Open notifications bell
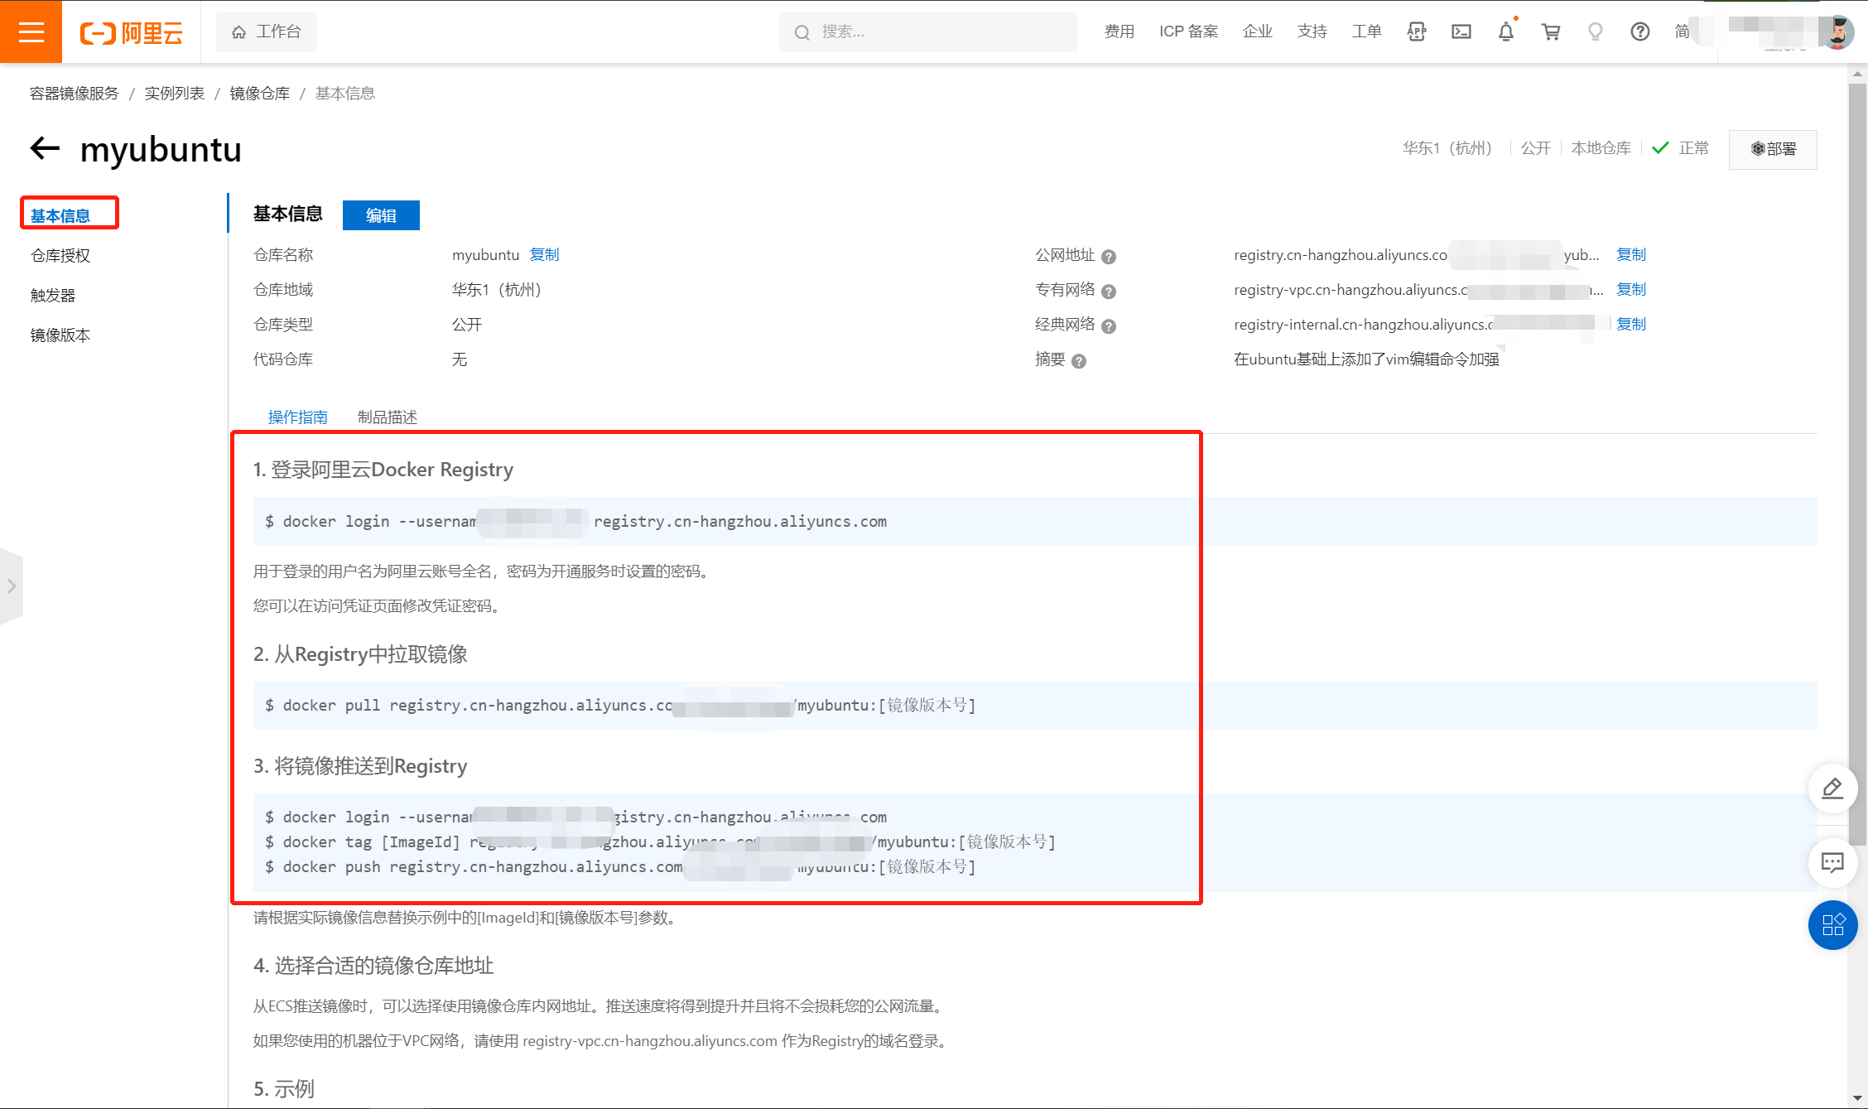1868x1109 pixels. click(x=1506, y=31)
